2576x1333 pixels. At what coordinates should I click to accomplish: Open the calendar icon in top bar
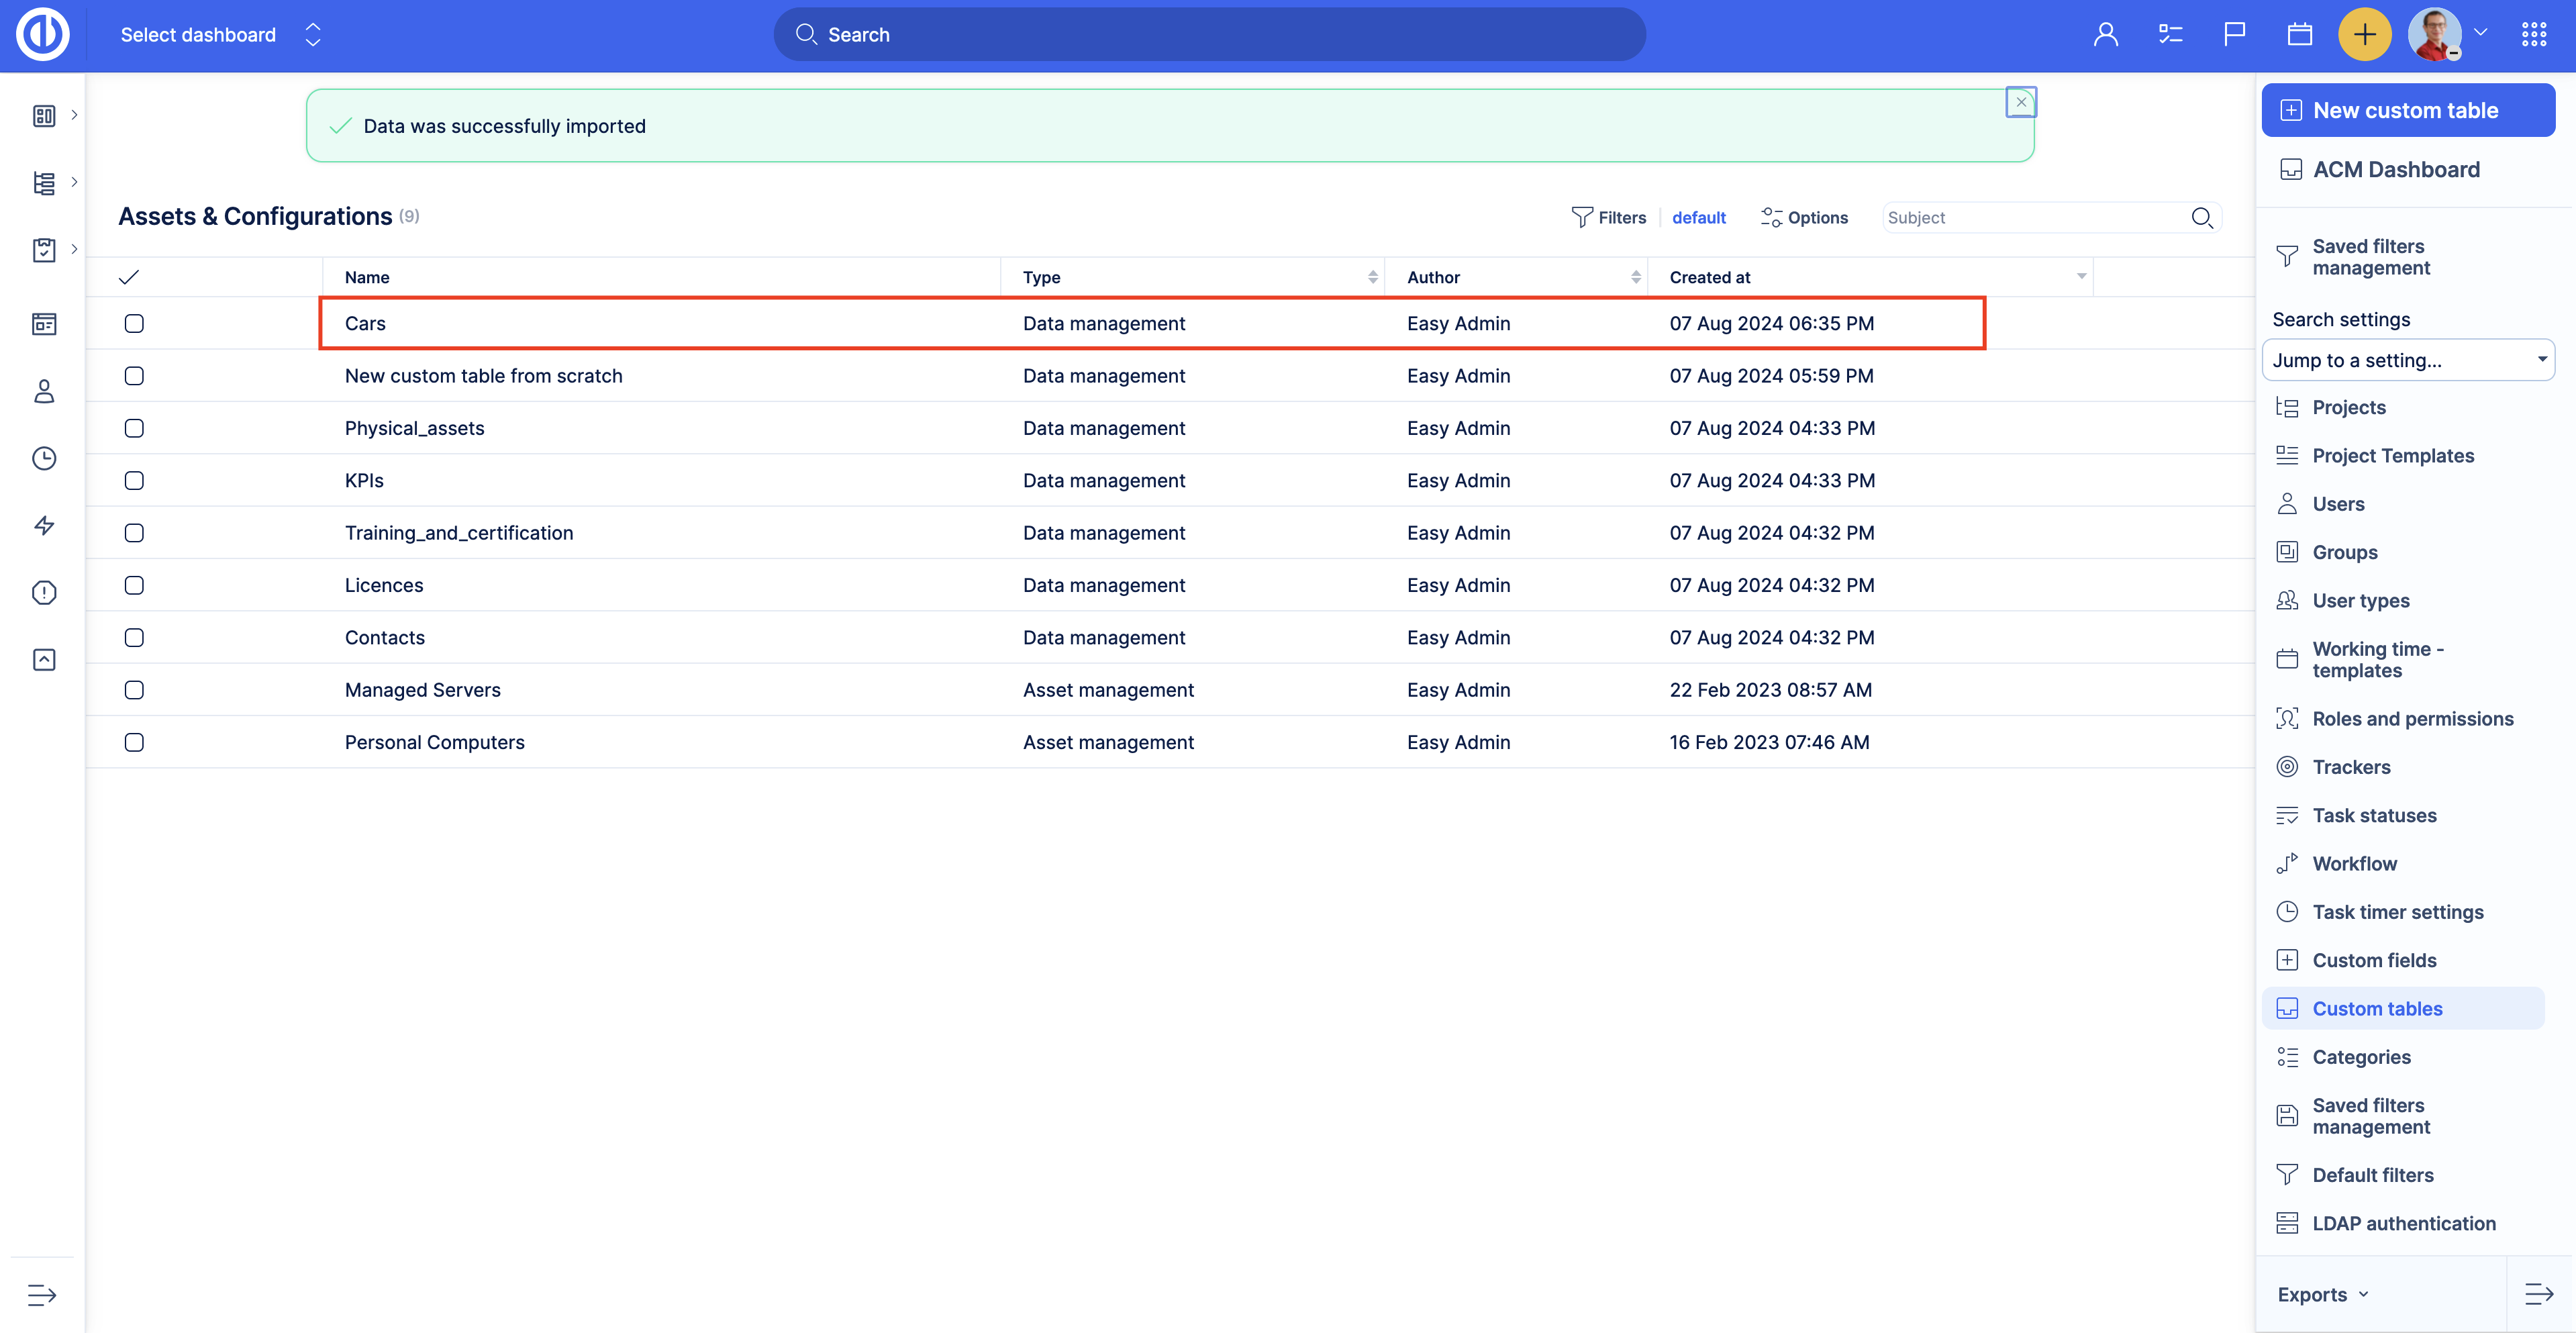2299,35
